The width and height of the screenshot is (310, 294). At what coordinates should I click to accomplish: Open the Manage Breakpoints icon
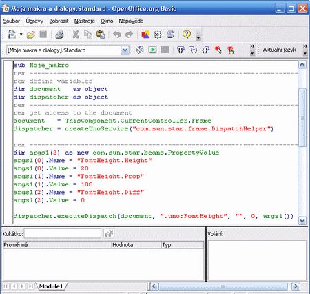click(x=231, y=50)
